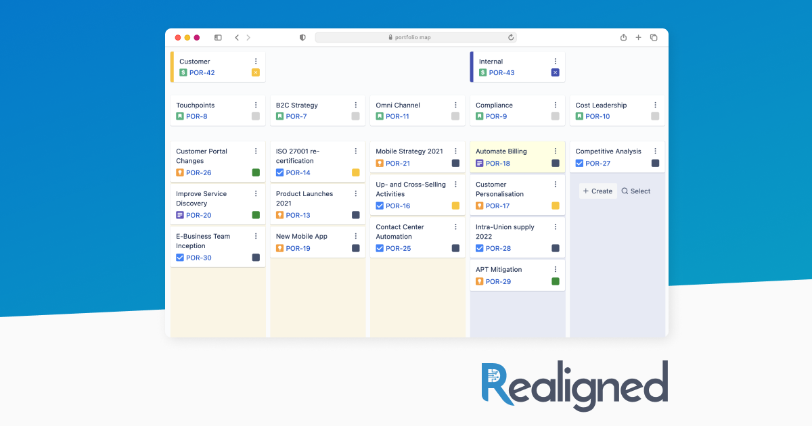Click the task icon on the Competitive Analysis card
The height and width of the screenshot is (426, 812).
579,163
